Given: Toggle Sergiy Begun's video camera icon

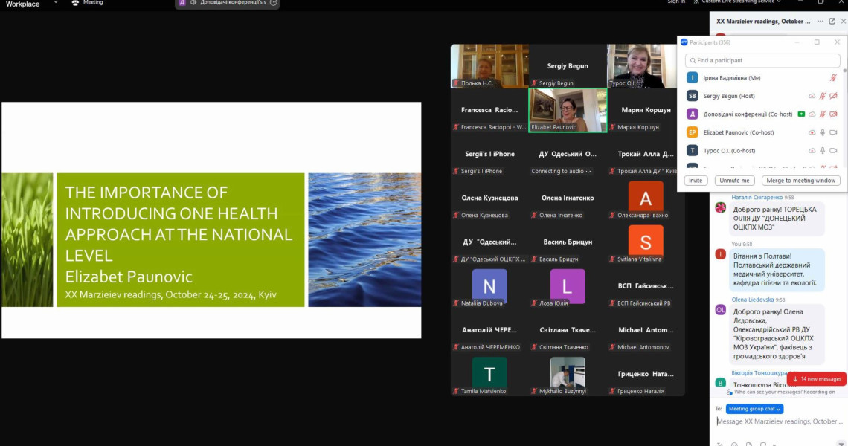Looking at the screenshot, I should pyautogui.click(x=833, y=96).
